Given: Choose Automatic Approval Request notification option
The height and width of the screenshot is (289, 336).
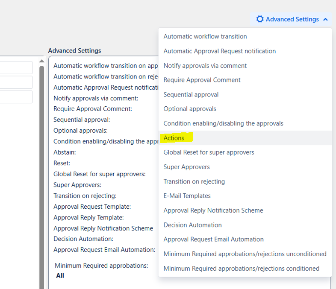Looking at the screenshot, I should tap(219, 51).
